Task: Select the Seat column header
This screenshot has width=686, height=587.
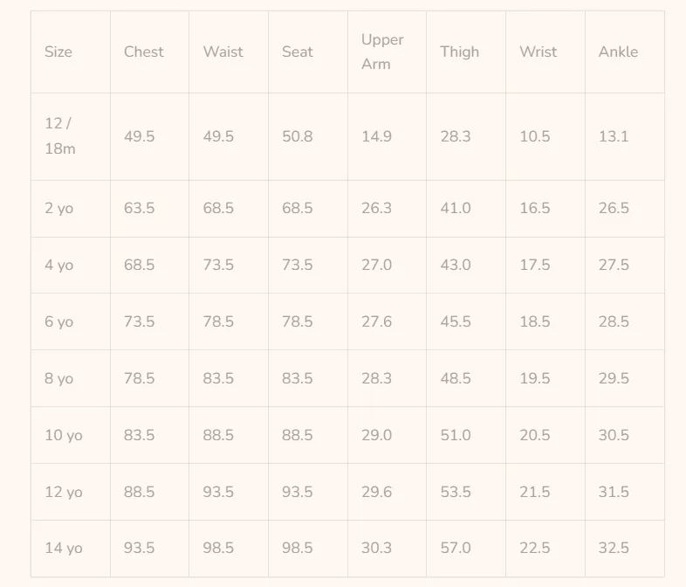Action: [308, 52]
